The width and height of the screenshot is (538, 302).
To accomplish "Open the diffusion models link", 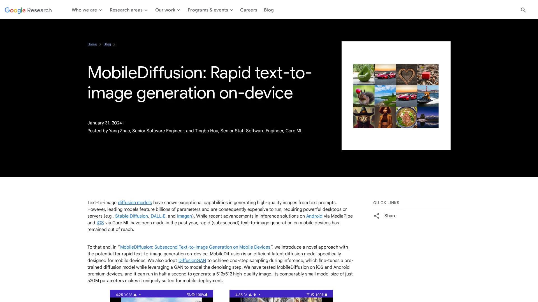I will pyautogui.click(x=135, y=202).
